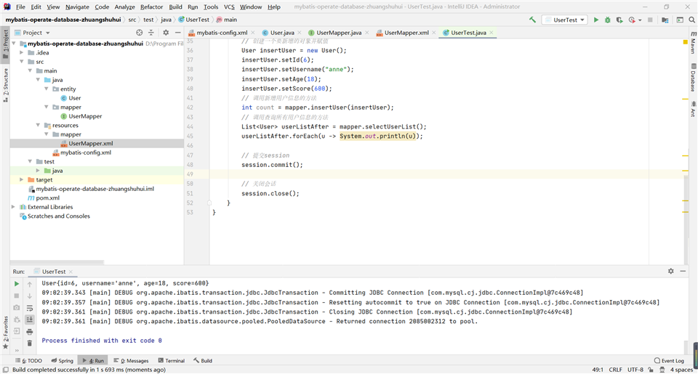Open the Messages tool window button
698x374 pixels.
click(131, 361)
